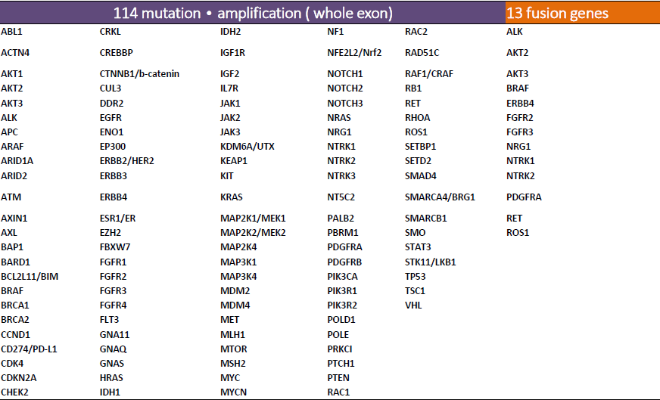Select the CD274/PD-L1 gene
The height and width of the screenshot is (400, 660).
point(29,349)
